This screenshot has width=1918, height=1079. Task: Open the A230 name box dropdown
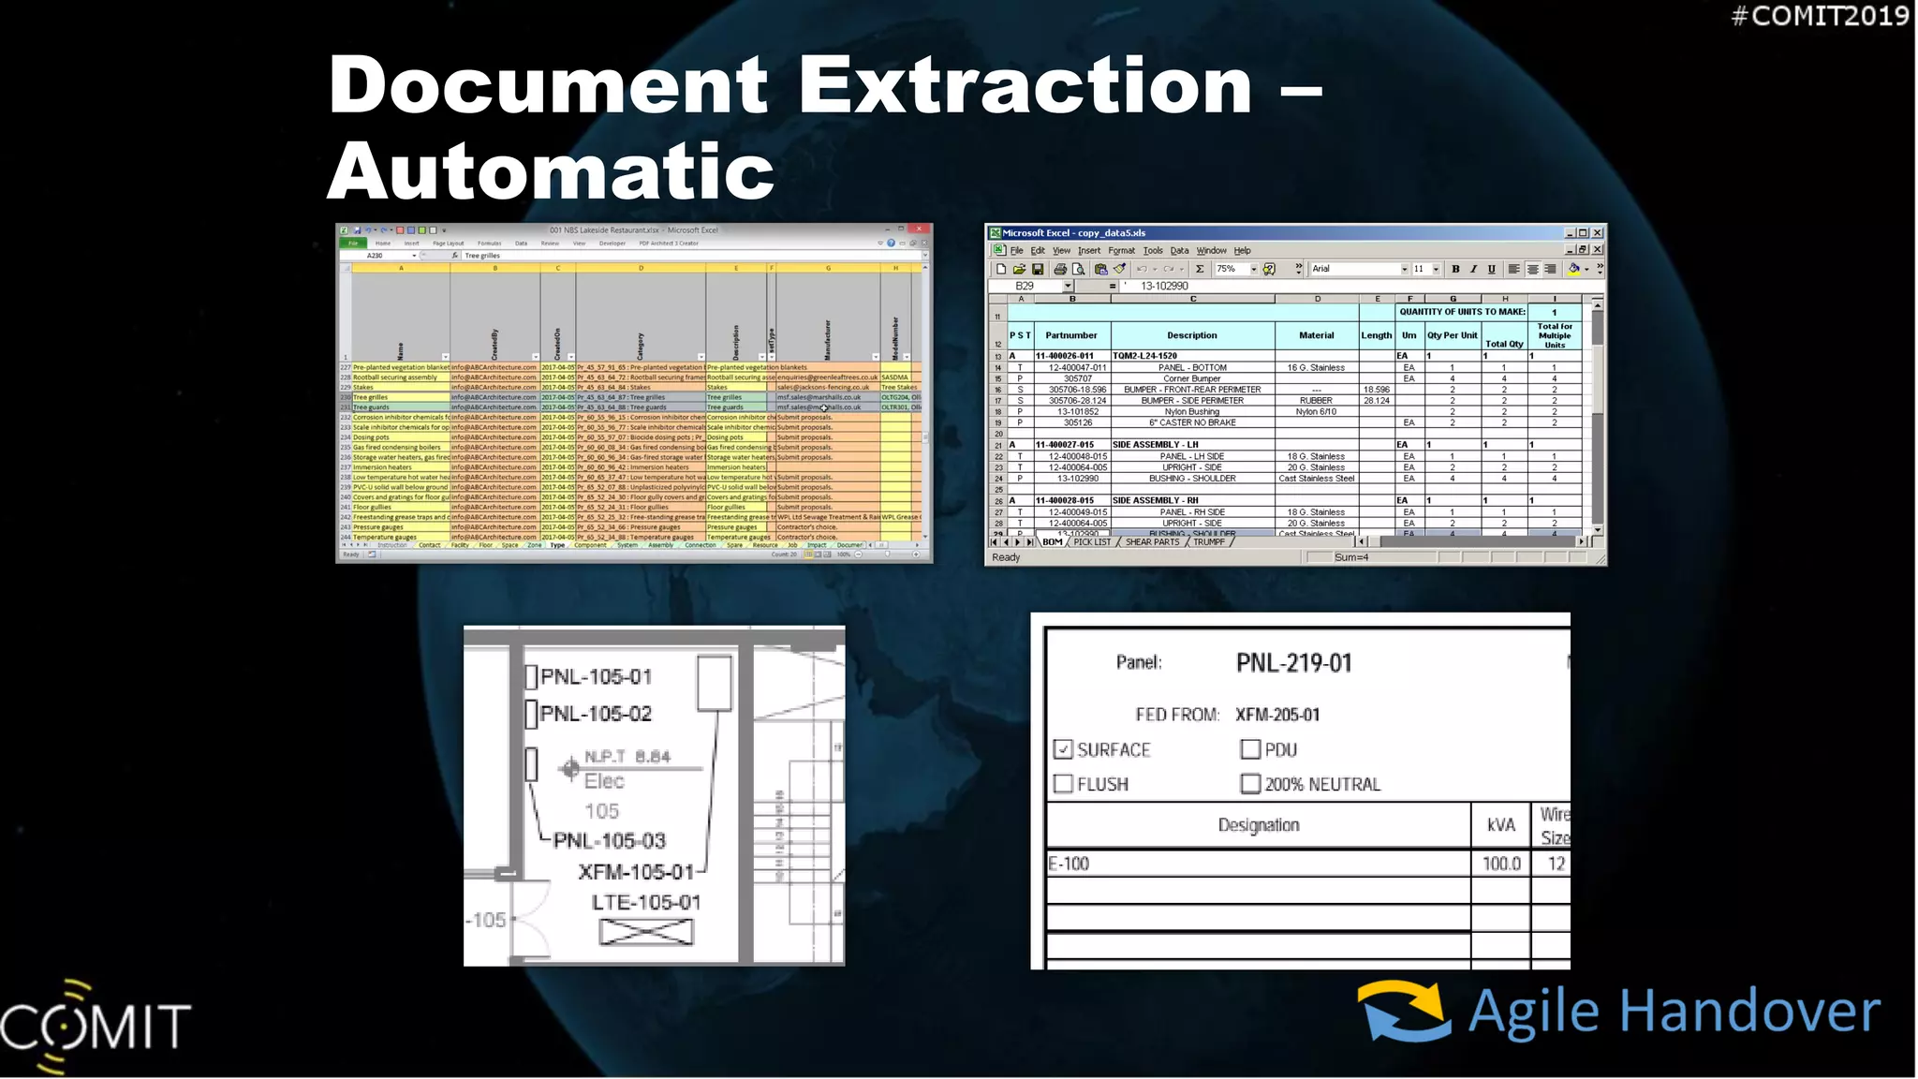click(414, 255)
